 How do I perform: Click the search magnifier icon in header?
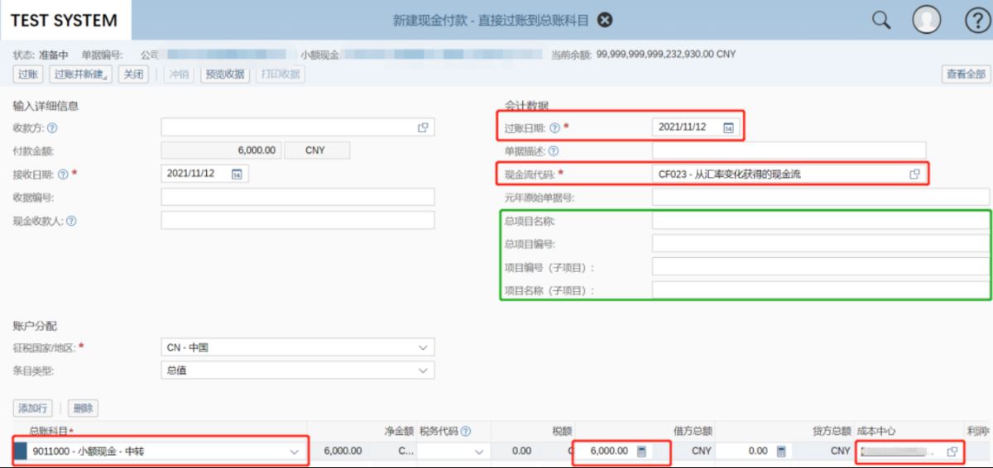click(x=882, y=20)
